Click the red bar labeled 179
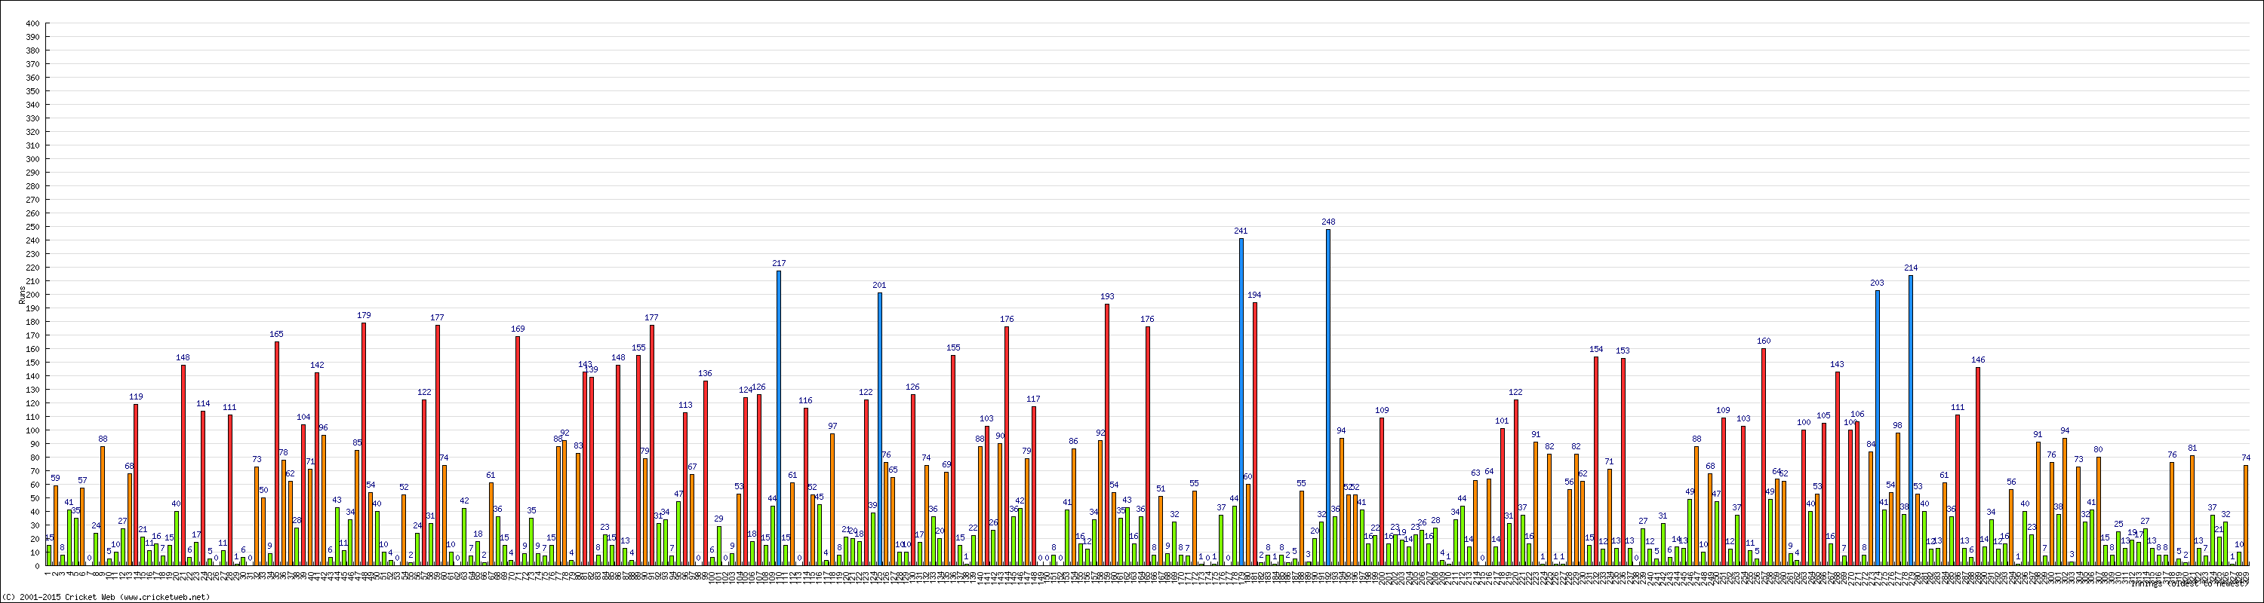 [x=364, y=445]
